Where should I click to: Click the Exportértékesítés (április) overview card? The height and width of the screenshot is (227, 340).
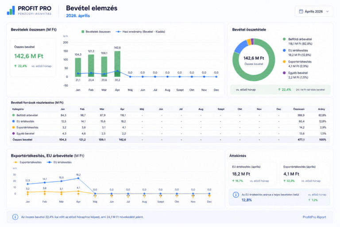[305, 174]
